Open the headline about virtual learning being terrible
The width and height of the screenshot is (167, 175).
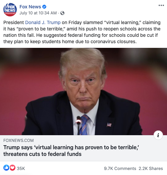71,151
